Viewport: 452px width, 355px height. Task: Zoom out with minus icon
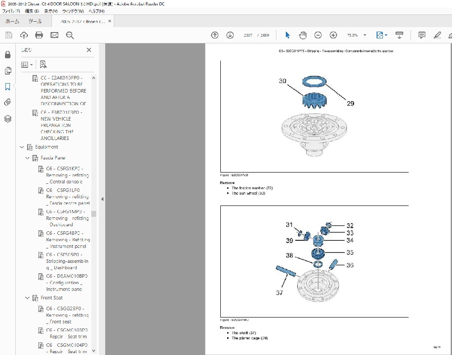click(x=318, y=35)
